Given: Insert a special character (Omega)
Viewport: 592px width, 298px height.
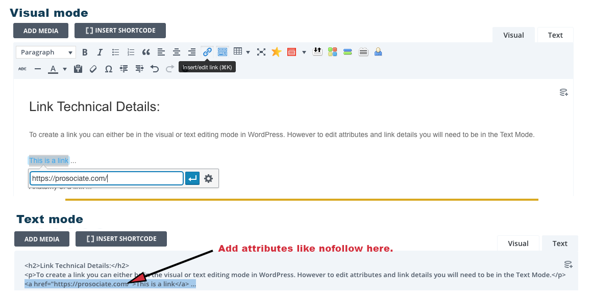Looking at the screenshot, I should click(108, 69).
